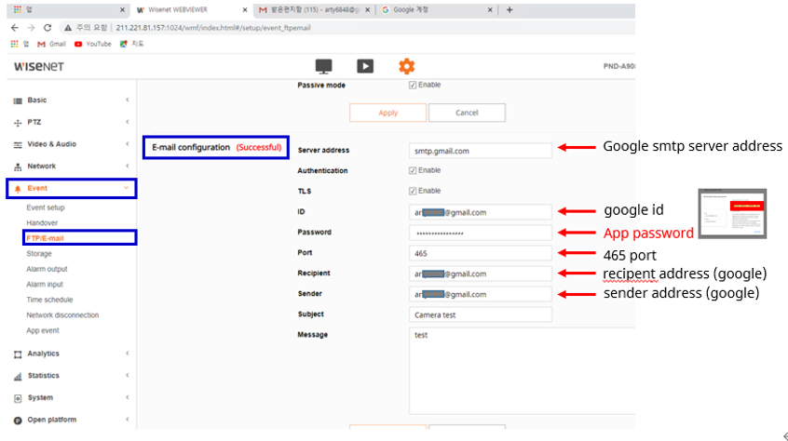
Task: Click the Apply button
Action: coord(387,113)
